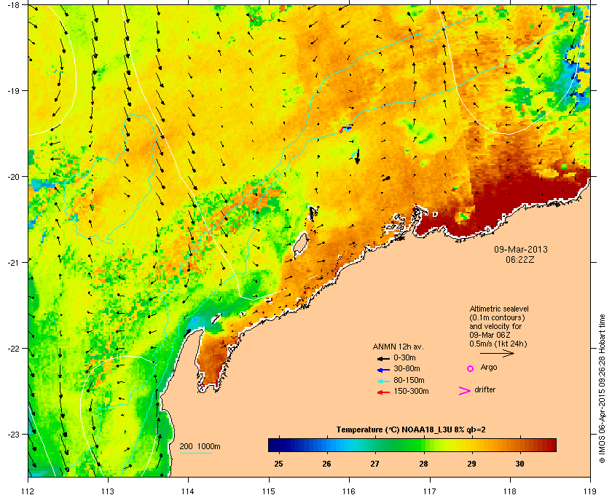Screen dimensions: 612x495
Task: Click the longitude axis label 112
Action: click(28, 491)
